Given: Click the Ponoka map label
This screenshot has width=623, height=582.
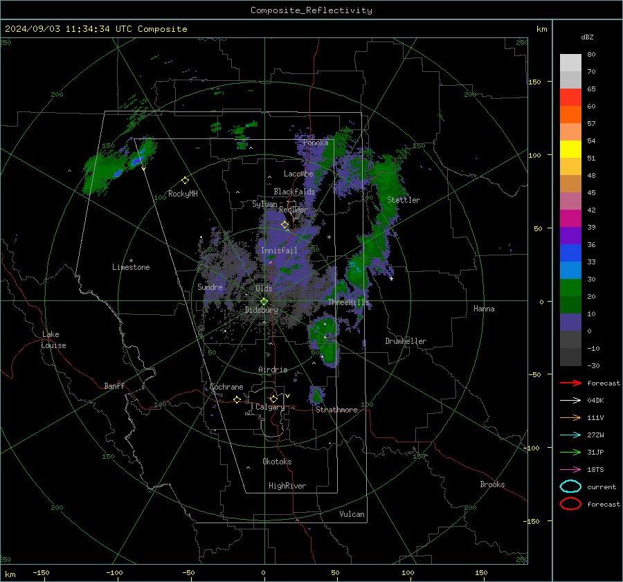Looking at the screenshot, I should pos(316,143).
